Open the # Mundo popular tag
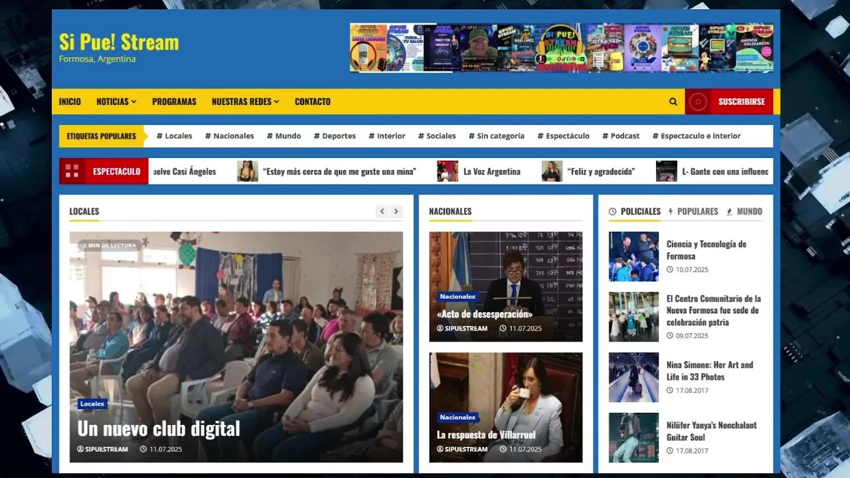This screenshot has width=850, height=478. pyautogui.click(x=284, y=136)
